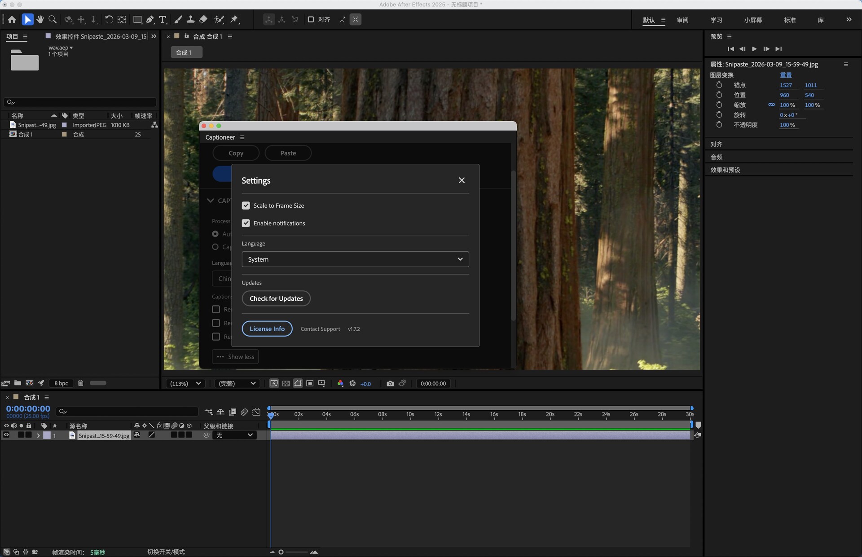Open the 113% magnification dropdown
This screenshot has height=557, width=862.
point(185,384)
